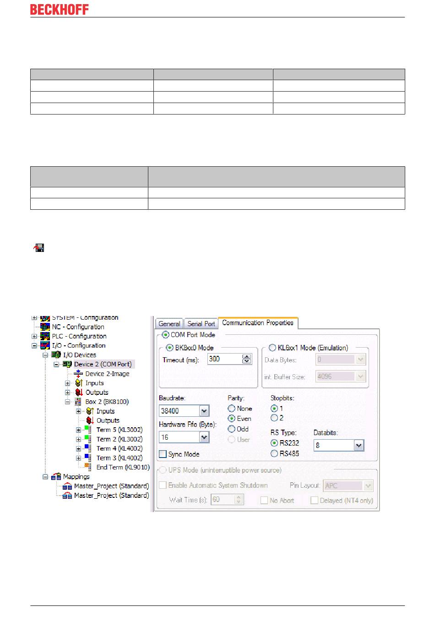Click the blue Term 3 (KL4002) terminal icon
Screen dimensions: 435x627
coord(87,458)
